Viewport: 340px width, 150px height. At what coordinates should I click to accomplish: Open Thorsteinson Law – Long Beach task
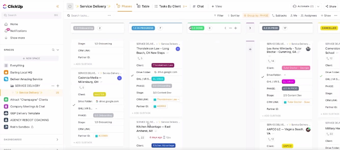[153, 50]
